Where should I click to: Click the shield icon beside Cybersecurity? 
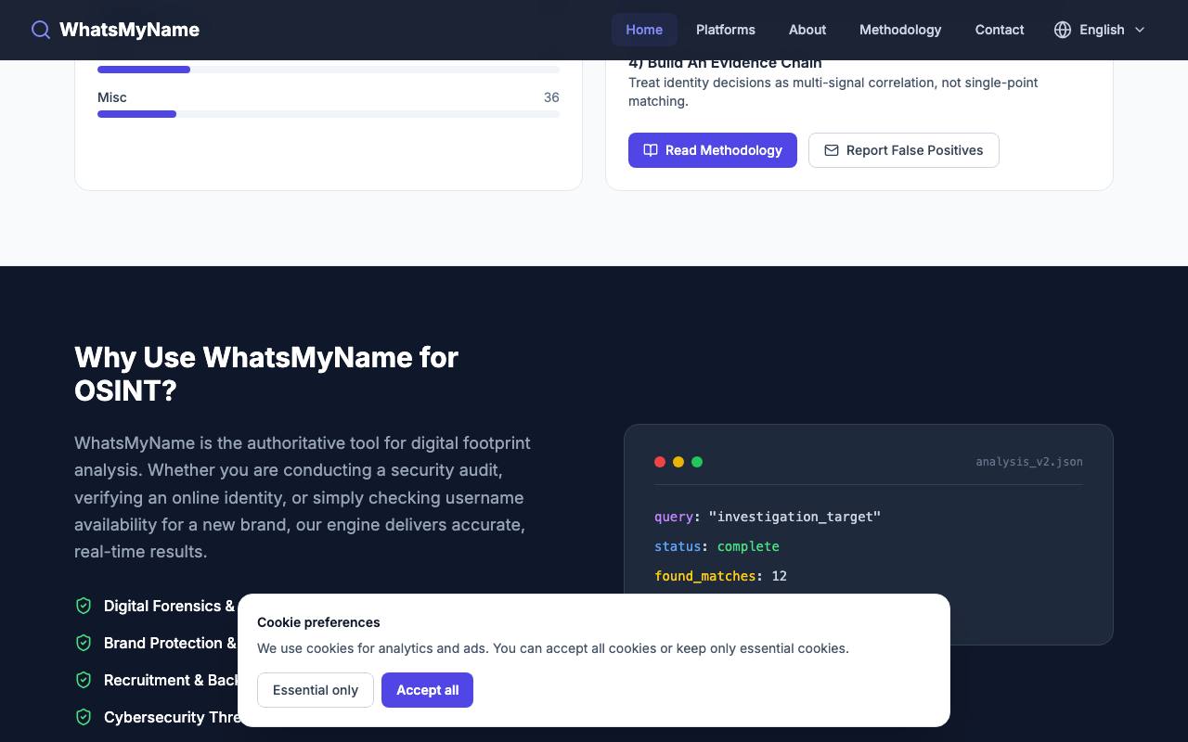(84, 717)
